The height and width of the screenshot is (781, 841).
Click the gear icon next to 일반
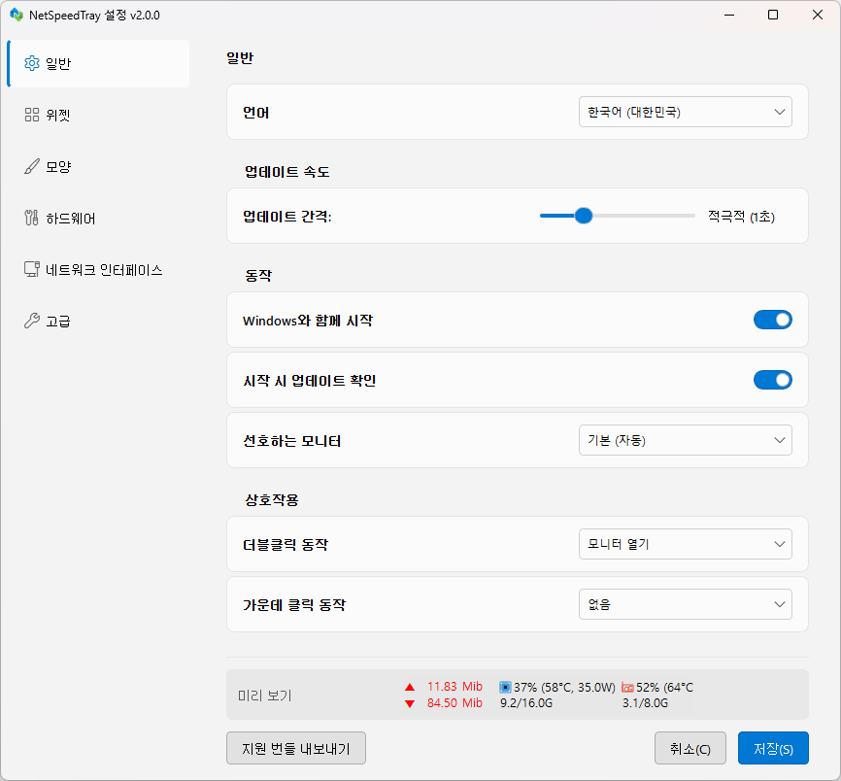[32, 63]
